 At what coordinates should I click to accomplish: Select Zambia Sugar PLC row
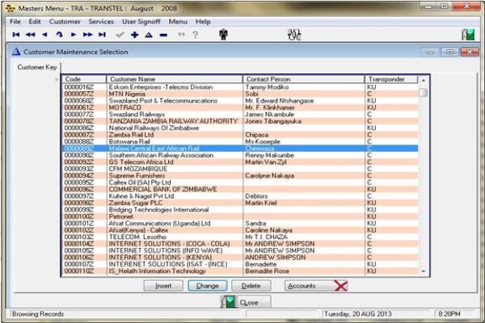[x=240, y=203]
